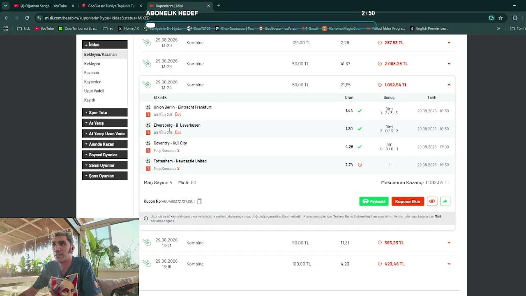Click the info icon in the disclaimer bar

click(146, 218)
